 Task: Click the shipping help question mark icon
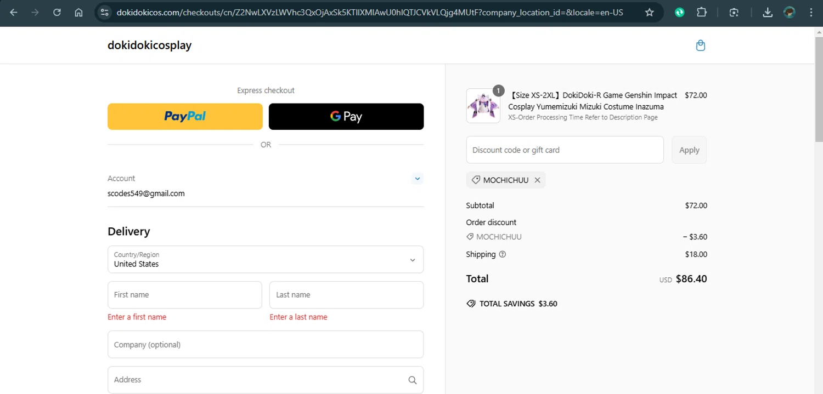(503, 254)
